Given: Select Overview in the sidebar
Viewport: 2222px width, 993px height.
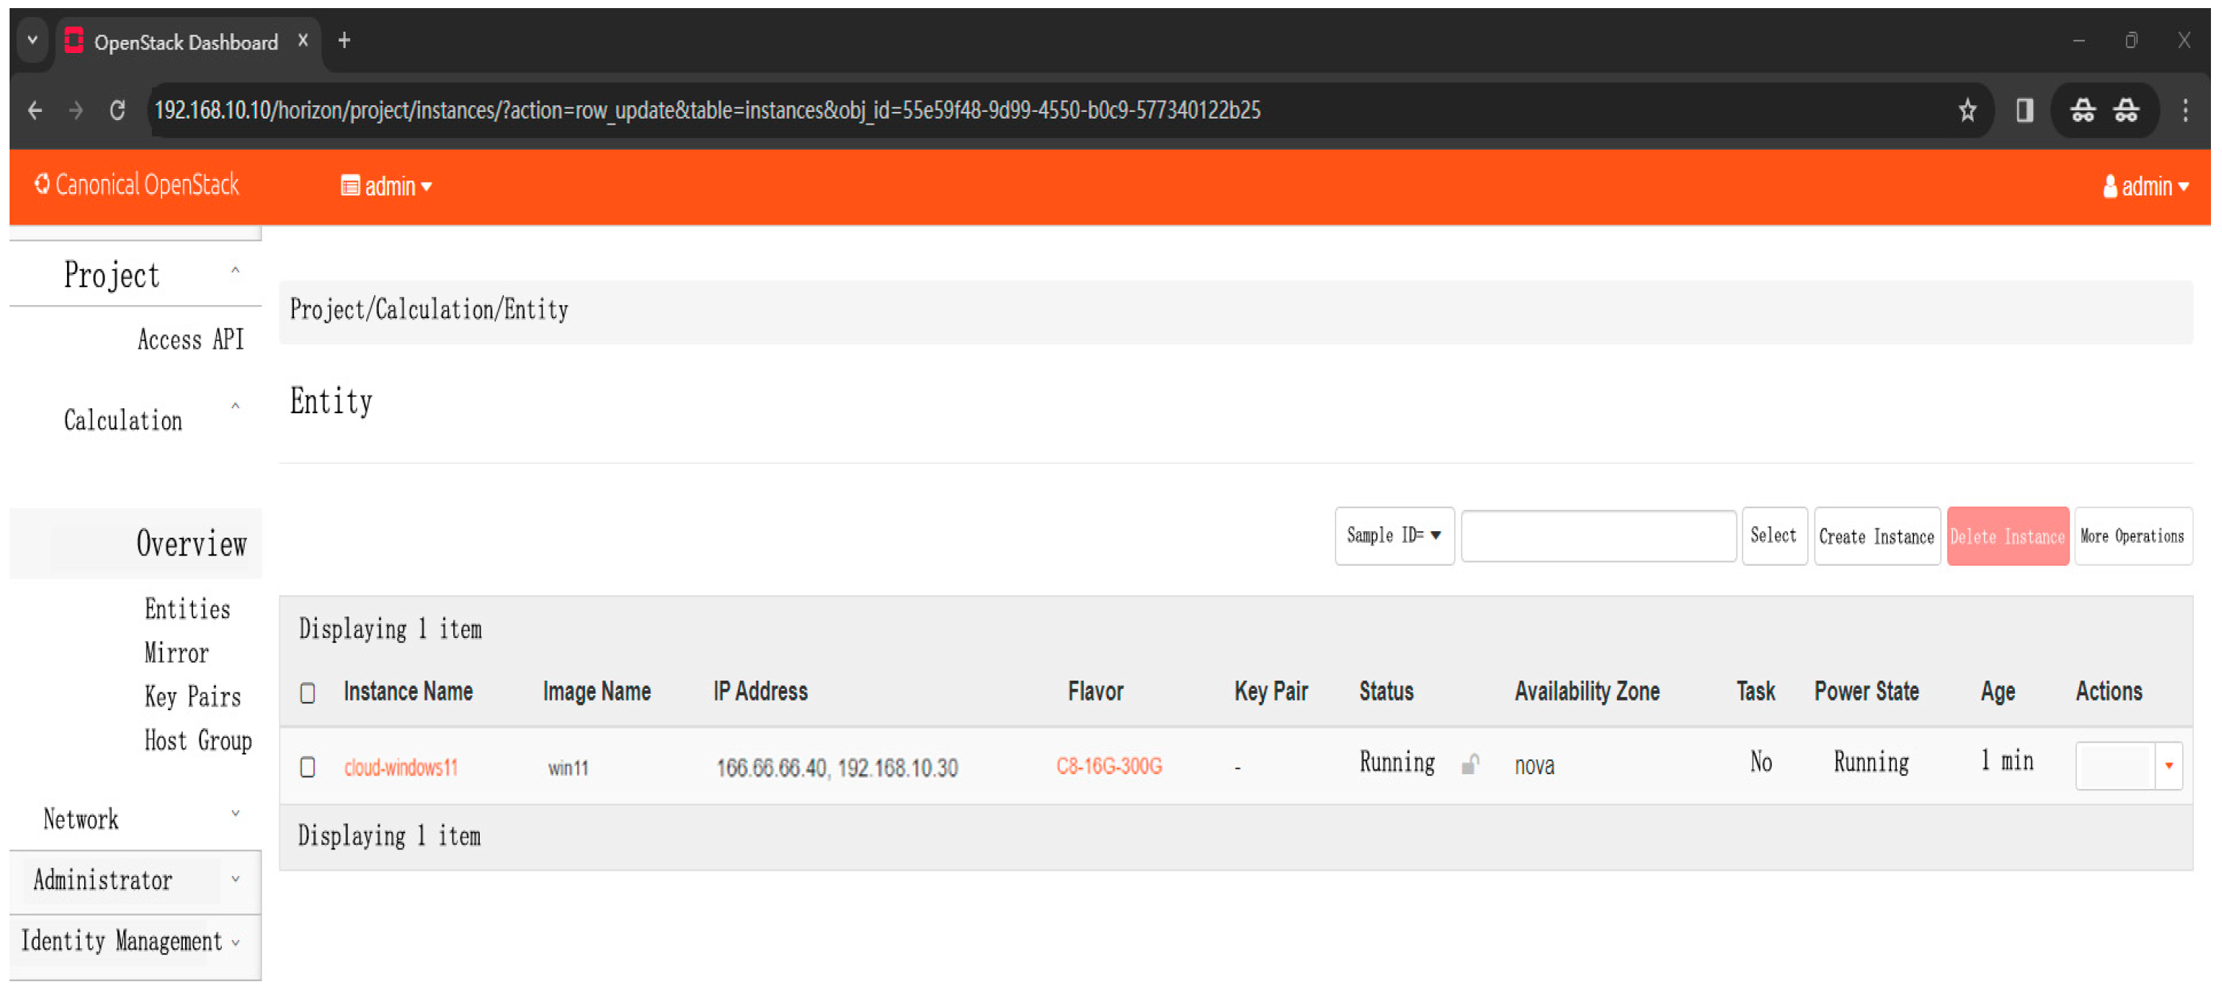Looking at the screenshot, I should pyautogui.click(x=191, y=544).
